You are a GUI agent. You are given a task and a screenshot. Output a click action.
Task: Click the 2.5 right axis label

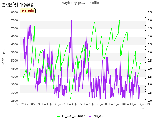point(150,60)
